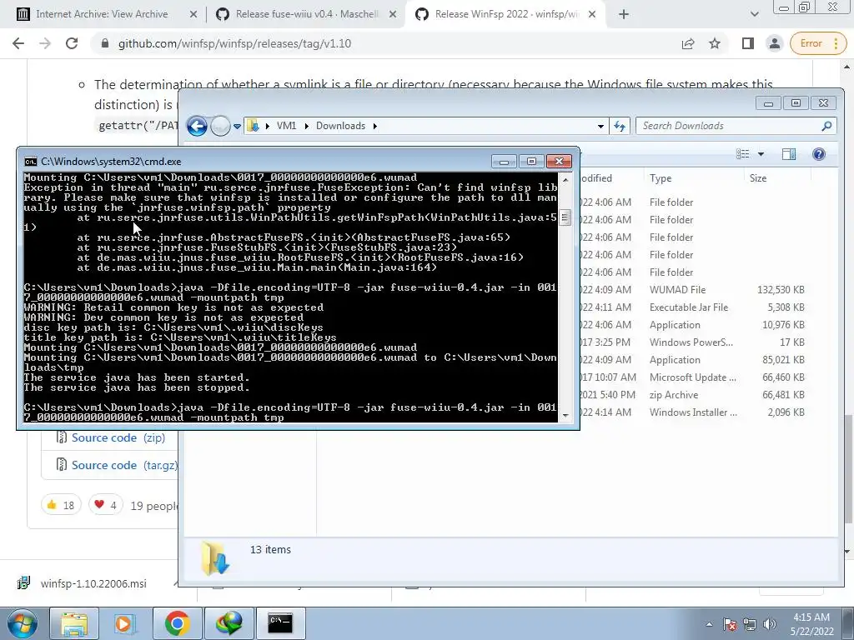
Task: Open Windows Start menu
Action: tap(22, 622)
